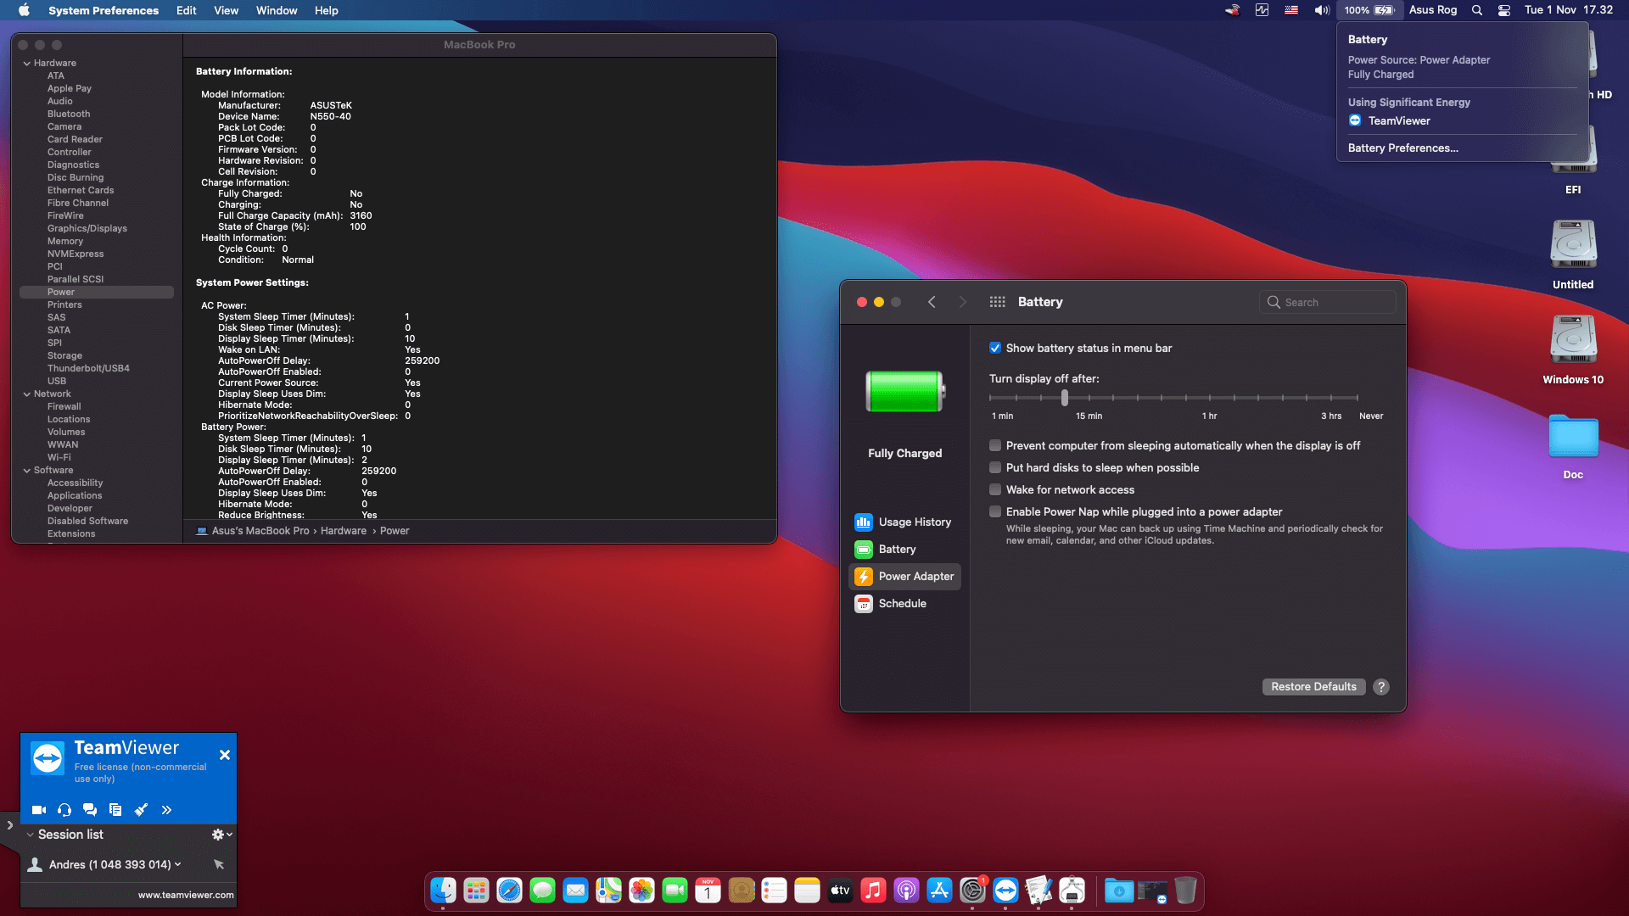Check Put hard disks to sleep when possible

pyautogui.click(x=995, y=468)
